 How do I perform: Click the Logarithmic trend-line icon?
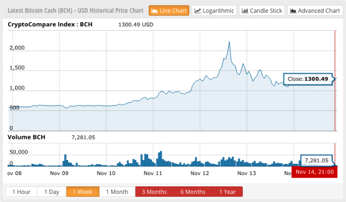point(198,11)
